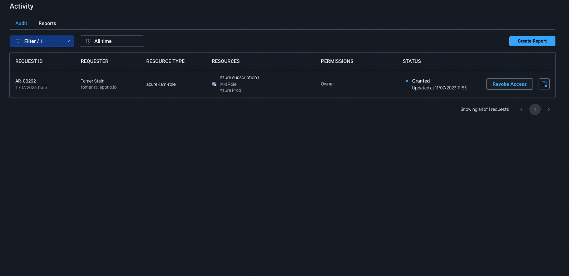The width and height of the screenshot is (569, 276).
Task: Click the clock icon beside All time
Action: tap(88, 41)
